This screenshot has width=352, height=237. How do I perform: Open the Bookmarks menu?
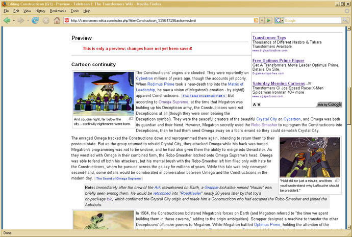[58, 11]
